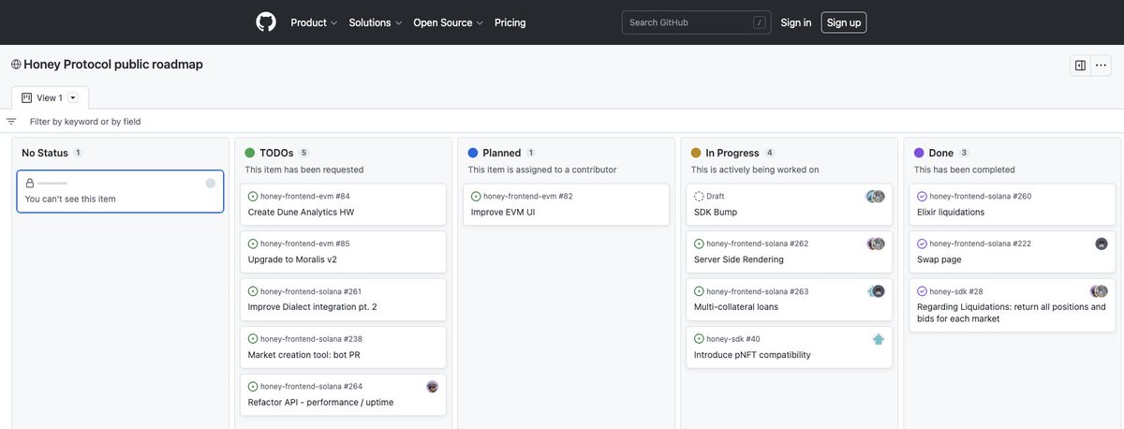Click the Done column heading
This screenshot has width=1124, height=429.
pyautogui.click(x=941, y=153)
